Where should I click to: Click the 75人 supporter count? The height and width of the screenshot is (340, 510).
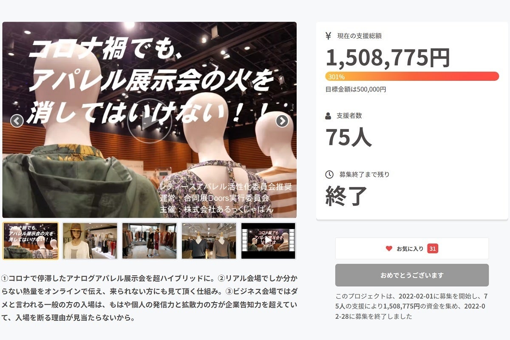tap(348, 137)
